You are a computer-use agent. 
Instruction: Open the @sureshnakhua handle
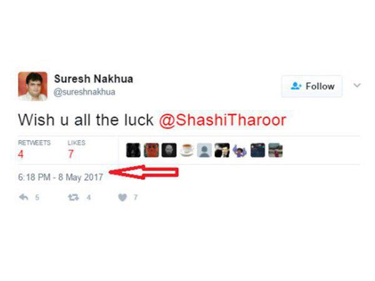84,92
